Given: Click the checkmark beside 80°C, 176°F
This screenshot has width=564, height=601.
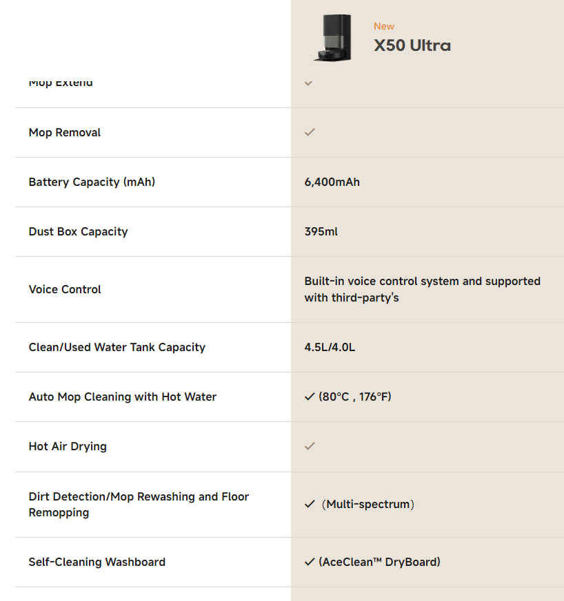Looking at the screenshot, I should point(310,397).
